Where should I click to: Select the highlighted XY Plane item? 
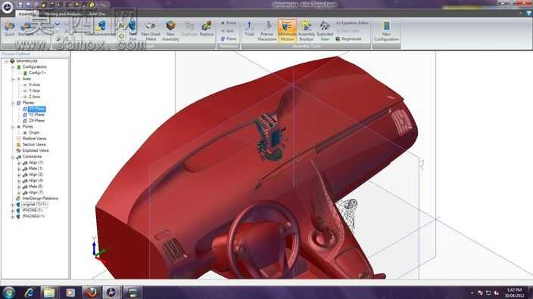(x=36, y=109)
